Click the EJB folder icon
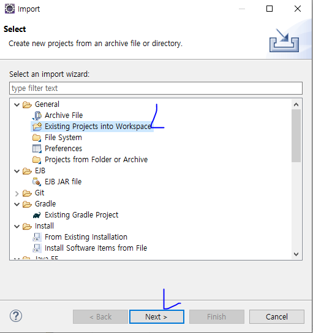The height and width of the screenshot is (333, 313). point(27,171)
